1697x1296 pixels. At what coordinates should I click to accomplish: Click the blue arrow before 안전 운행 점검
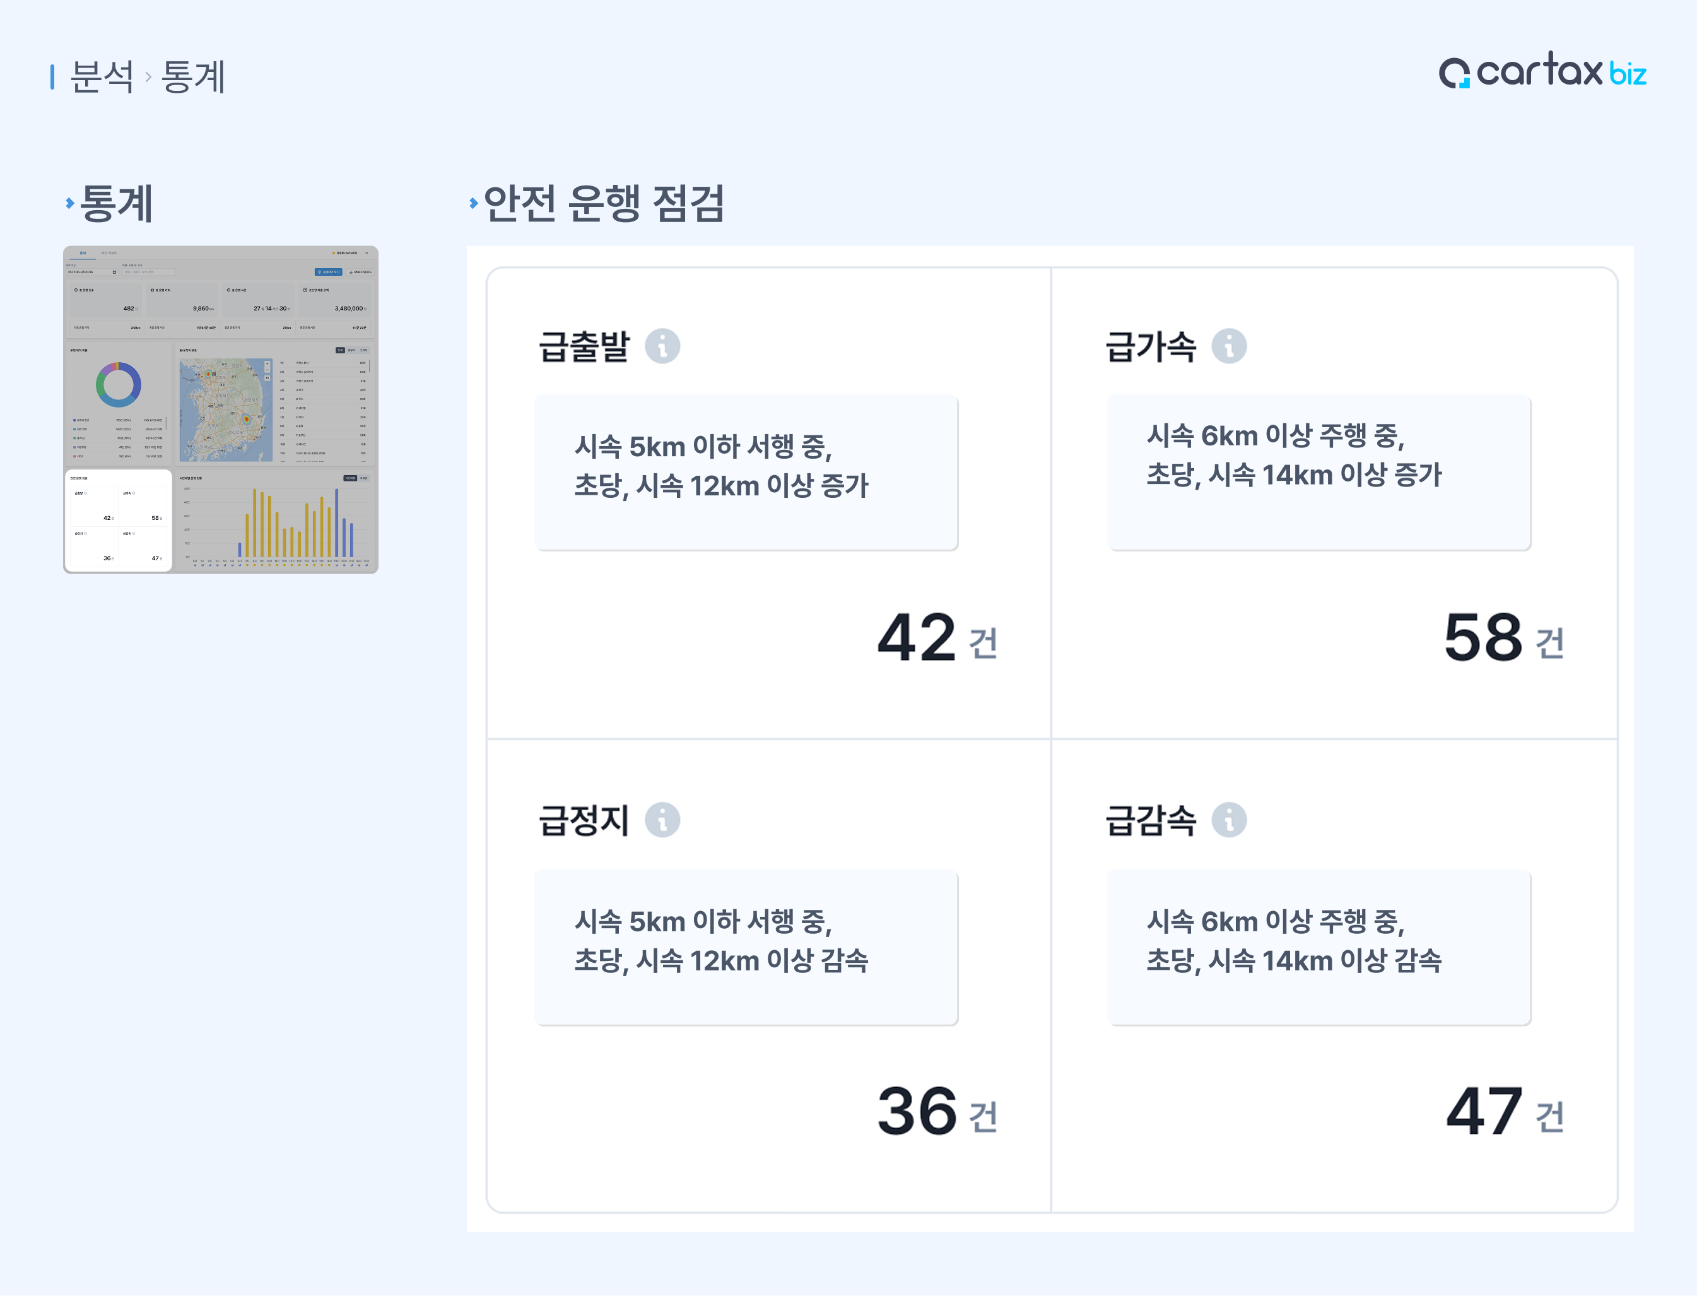pos(473,203)
